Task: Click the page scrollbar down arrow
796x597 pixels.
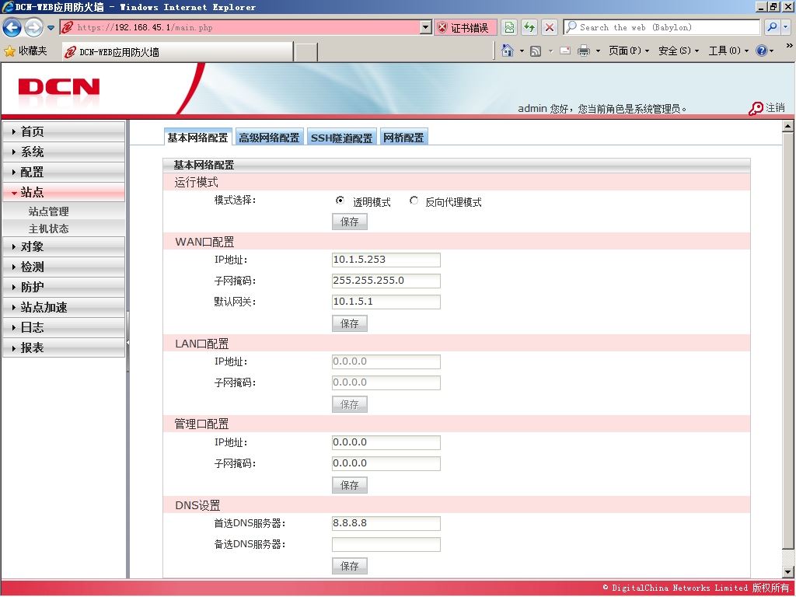Action: pyautogui.click(x=788, y=571)
